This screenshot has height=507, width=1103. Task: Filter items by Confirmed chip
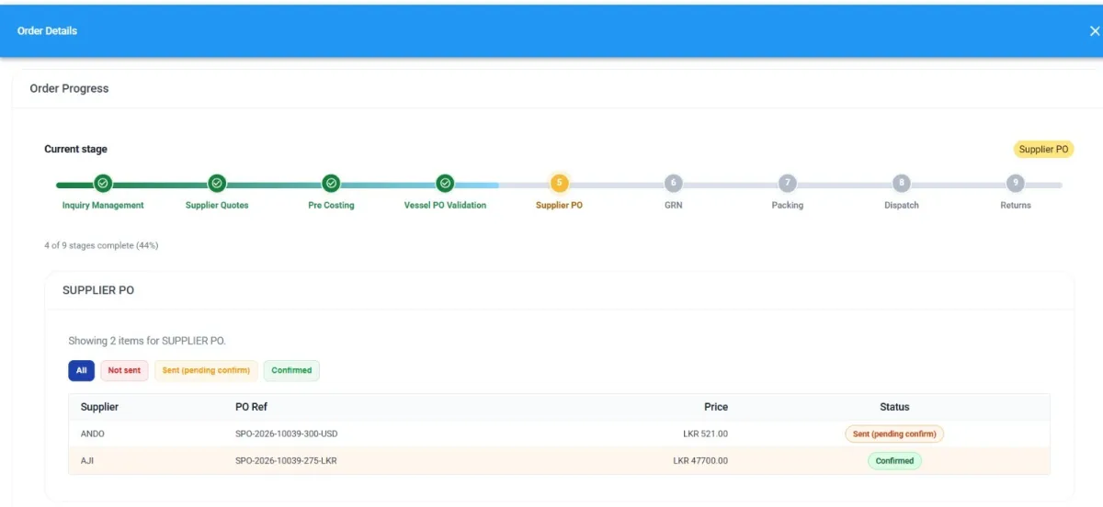pos(291,370)
